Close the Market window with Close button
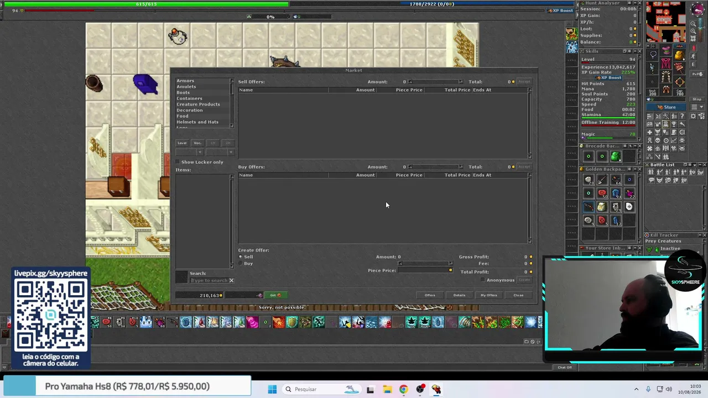The height and width of the screenshot is (398, 708). click(518, 295)
